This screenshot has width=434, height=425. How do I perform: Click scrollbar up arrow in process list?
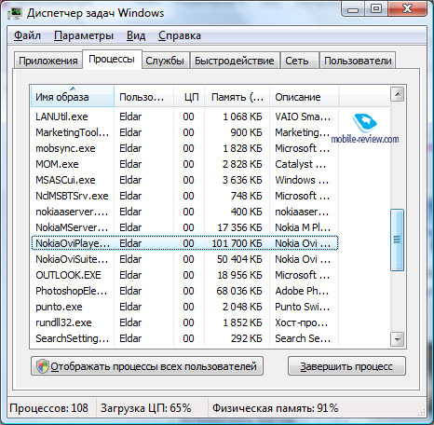pyautogui.click(x=397, y=94)
